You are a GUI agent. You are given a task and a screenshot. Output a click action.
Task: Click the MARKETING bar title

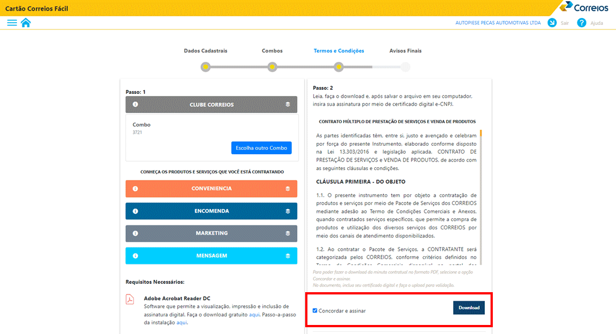(211, 233)
